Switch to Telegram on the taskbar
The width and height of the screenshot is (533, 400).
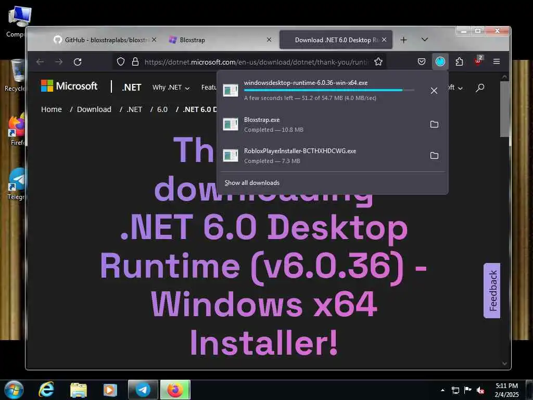[x=143, y=390]
